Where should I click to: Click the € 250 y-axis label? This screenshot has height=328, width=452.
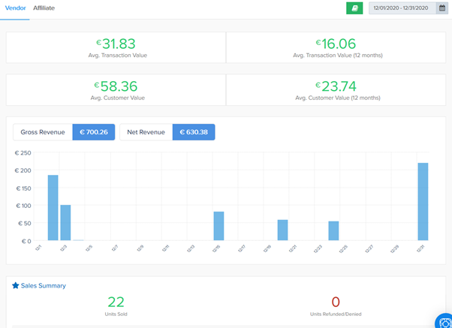[23, 153]
